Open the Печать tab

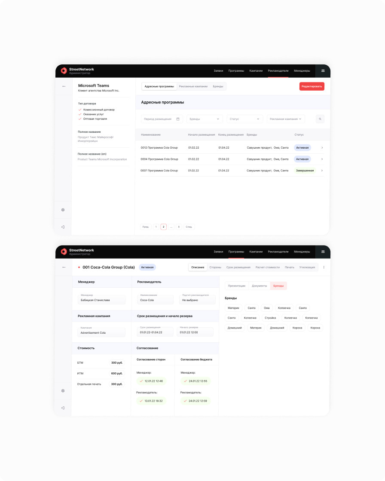click(289, 268)
